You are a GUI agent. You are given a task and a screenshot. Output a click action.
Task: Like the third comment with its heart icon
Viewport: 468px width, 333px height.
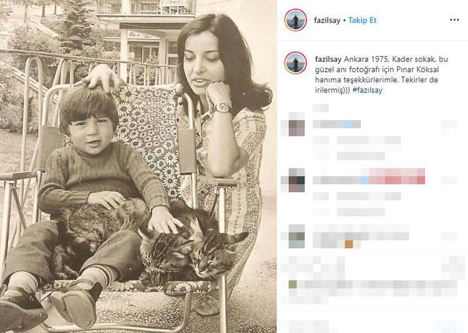(449, 236)
